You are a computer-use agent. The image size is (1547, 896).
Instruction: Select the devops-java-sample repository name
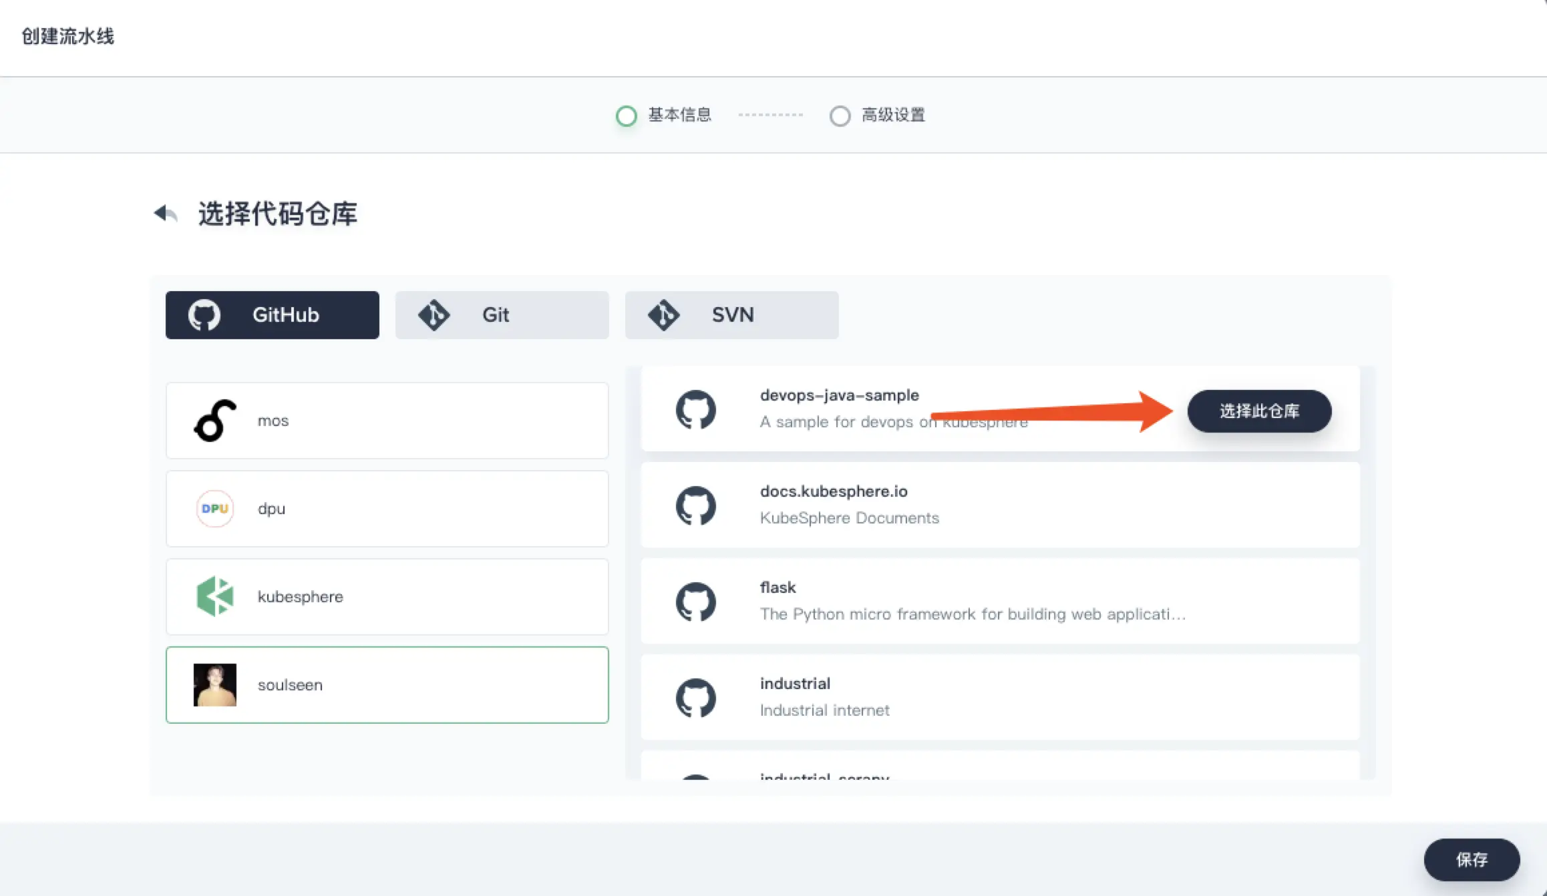pyautogui.click(x=839, y=395)
